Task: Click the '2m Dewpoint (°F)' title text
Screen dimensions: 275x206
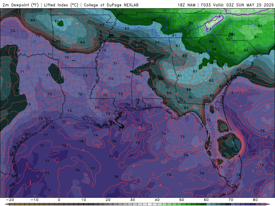Action: pyautogui.click(x=21, y=5)
